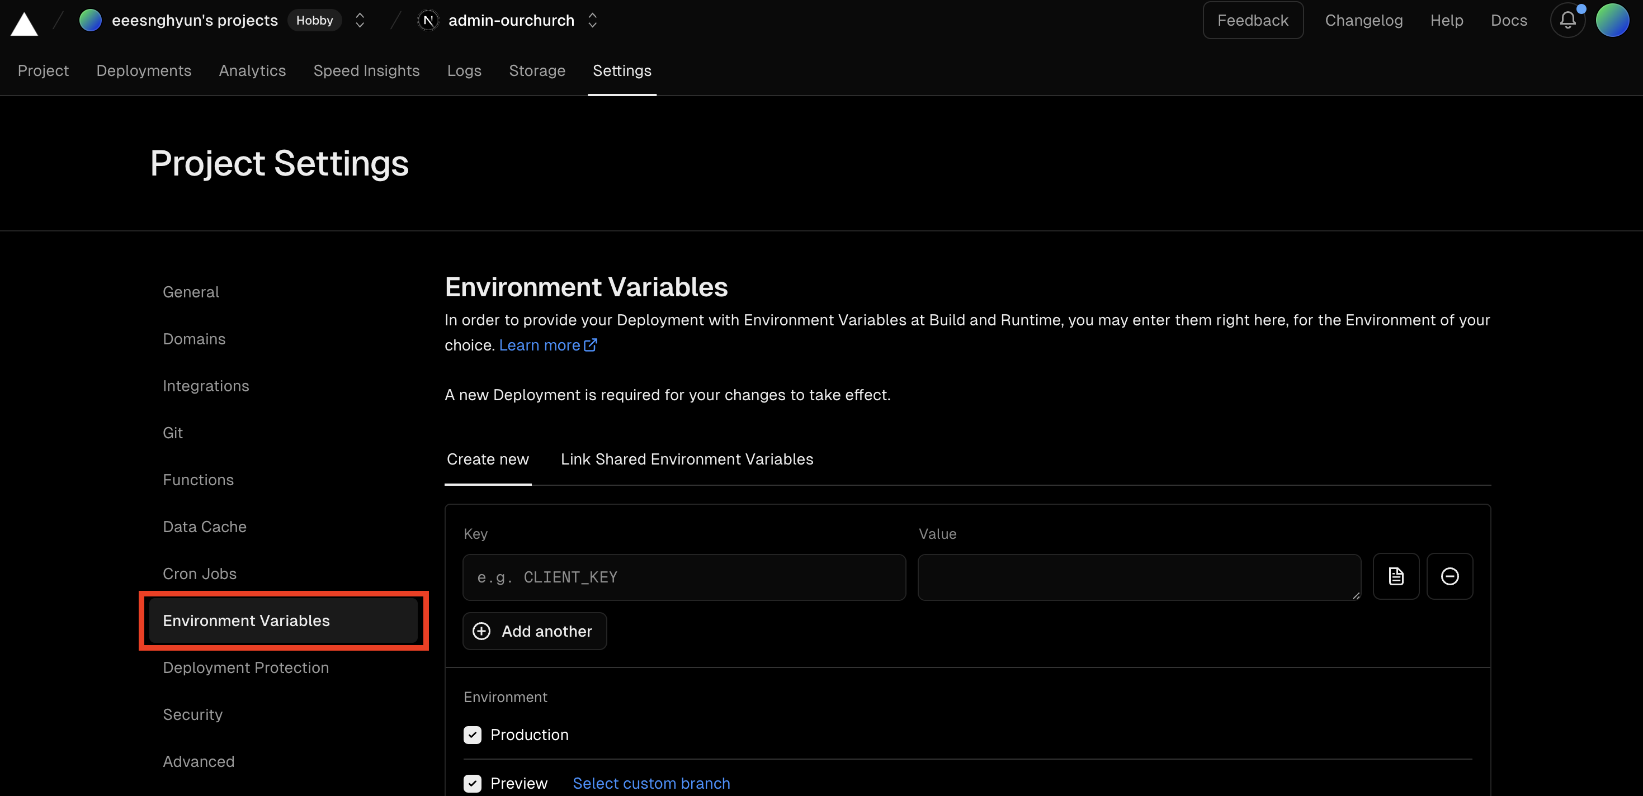
Task: Open the Deployments tab
Action: tap(144, 71)
